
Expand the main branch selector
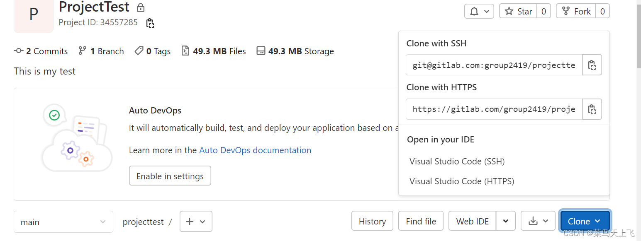tap(63, 222)
